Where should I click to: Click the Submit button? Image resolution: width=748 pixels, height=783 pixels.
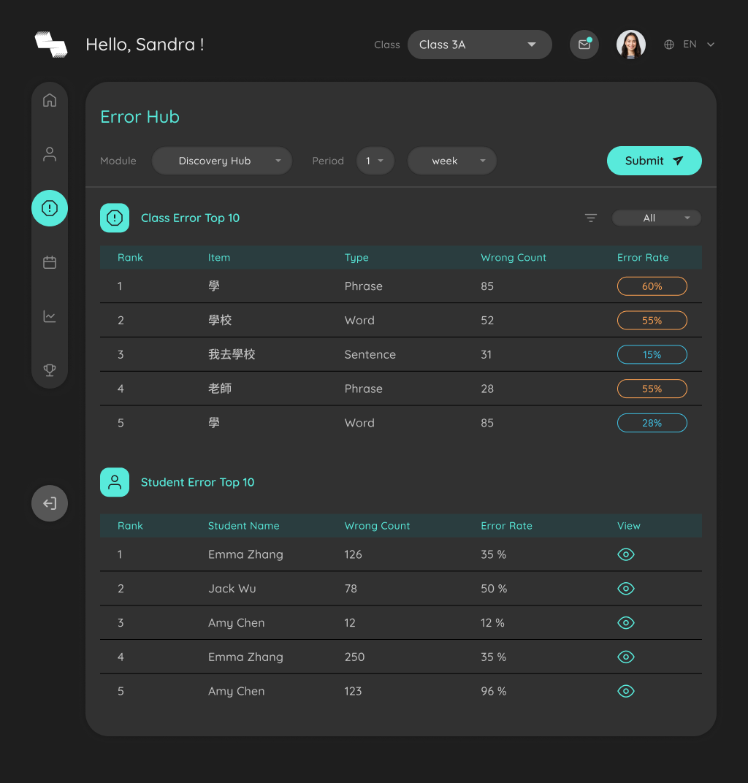pos(654,161)
